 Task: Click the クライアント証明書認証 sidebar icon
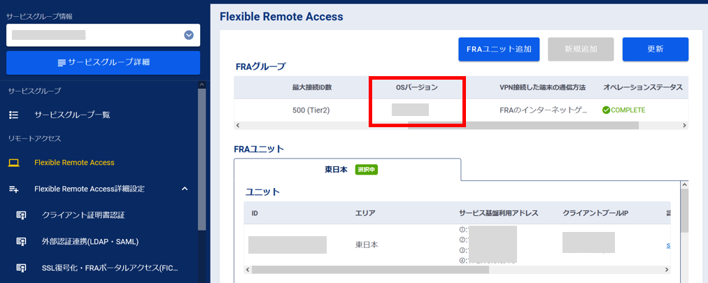[22, 215]
